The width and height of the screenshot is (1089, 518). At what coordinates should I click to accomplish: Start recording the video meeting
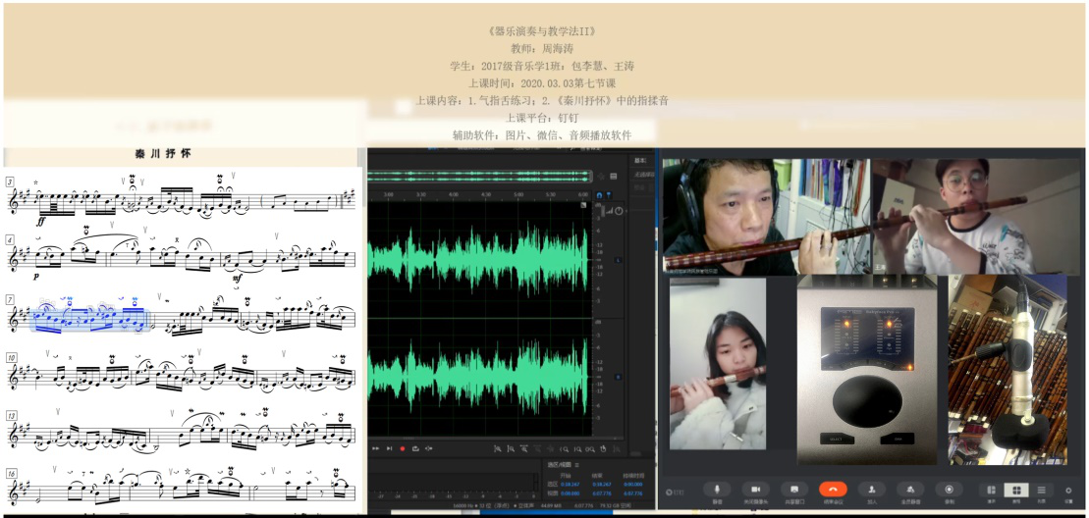click(948, 490)
